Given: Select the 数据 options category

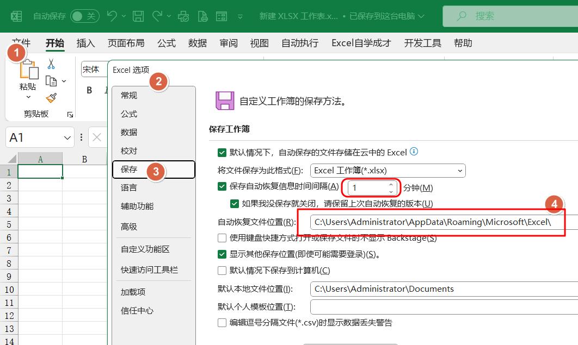Looking at the screenshot, I should pyautogui.click(x=153, y=132).
